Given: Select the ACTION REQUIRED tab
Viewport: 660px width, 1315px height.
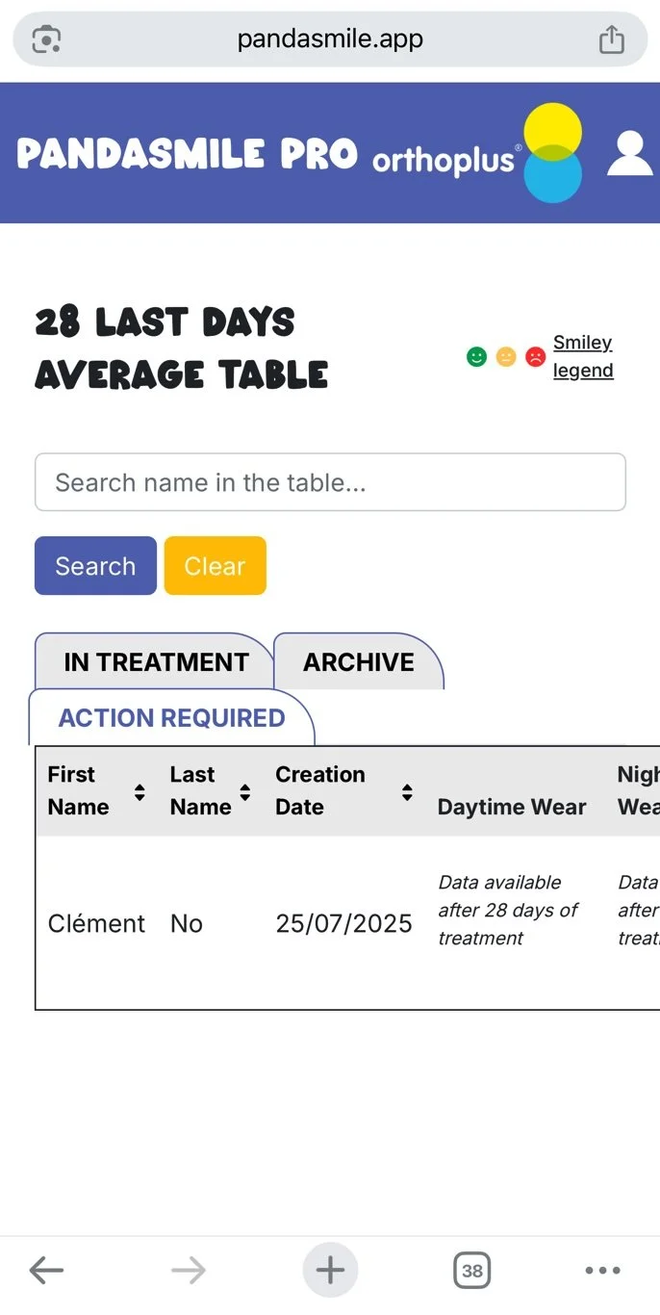Looking at the screenshot, I should tap(172, 718).
